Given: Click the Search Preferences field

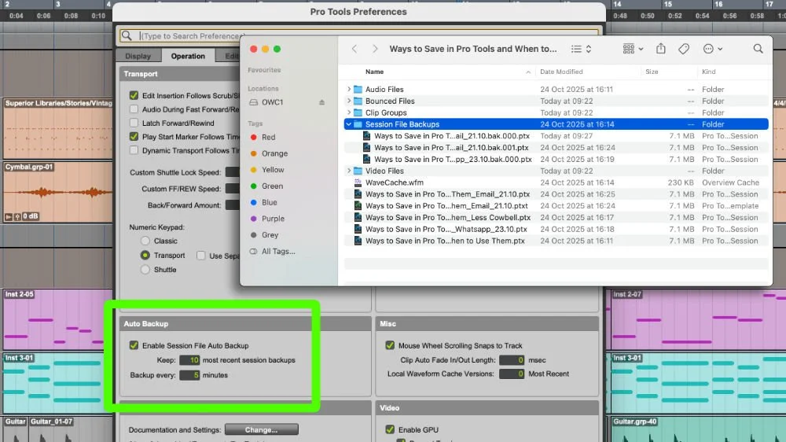Looking at the screenshot, I should click(359, 35).
